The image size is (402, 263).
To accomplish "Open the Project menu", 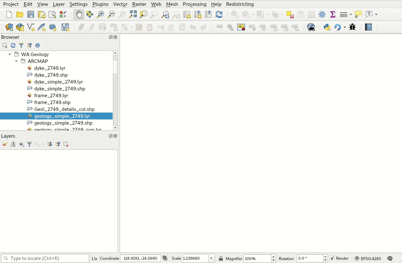I will [11, 4].
